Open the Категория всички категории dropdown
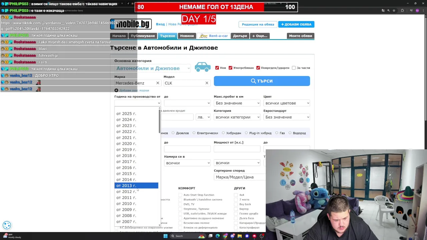This screenshot has height=240, width=427. pos(237,117)
